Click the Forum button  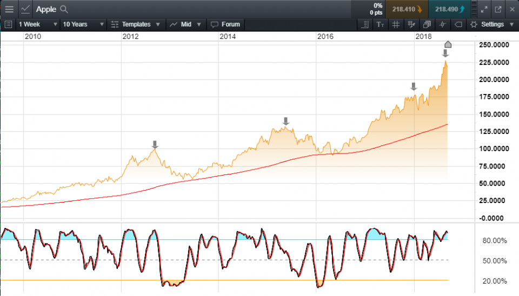(225, 24)
